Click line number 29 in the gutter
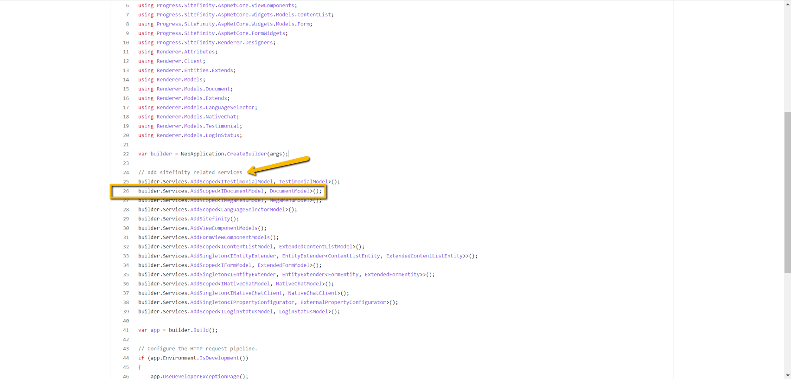This screenshot has width=791, height=379. [x=126, y=219]
